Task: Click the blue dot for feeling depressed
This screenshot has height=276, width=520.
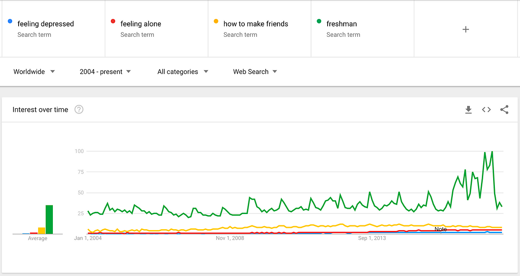Action: 10,21
